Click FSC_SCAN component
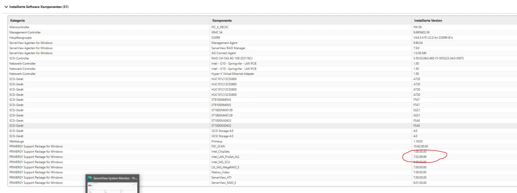The height and width of the screenshot is (193, 517). (218, 146)
